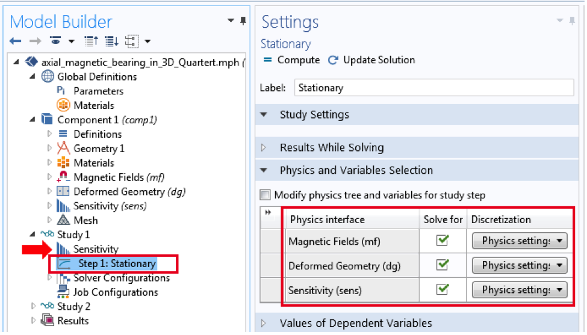Pin the Settings panel
The width and height of the screenshot is (587, 335).
pos(572,20)
